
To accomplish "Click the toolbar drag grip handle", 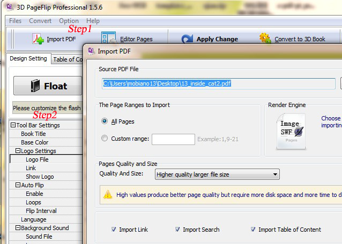I will tap(12, 39).
